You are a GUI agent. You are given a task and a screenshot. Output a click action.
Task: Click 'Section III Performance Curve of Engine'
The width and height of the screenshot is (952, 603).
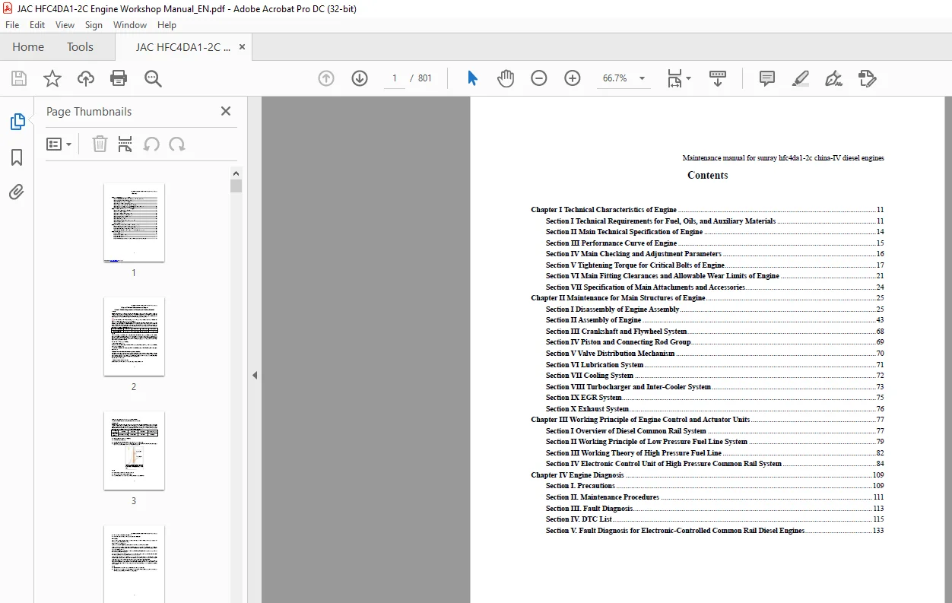(611, 243)
